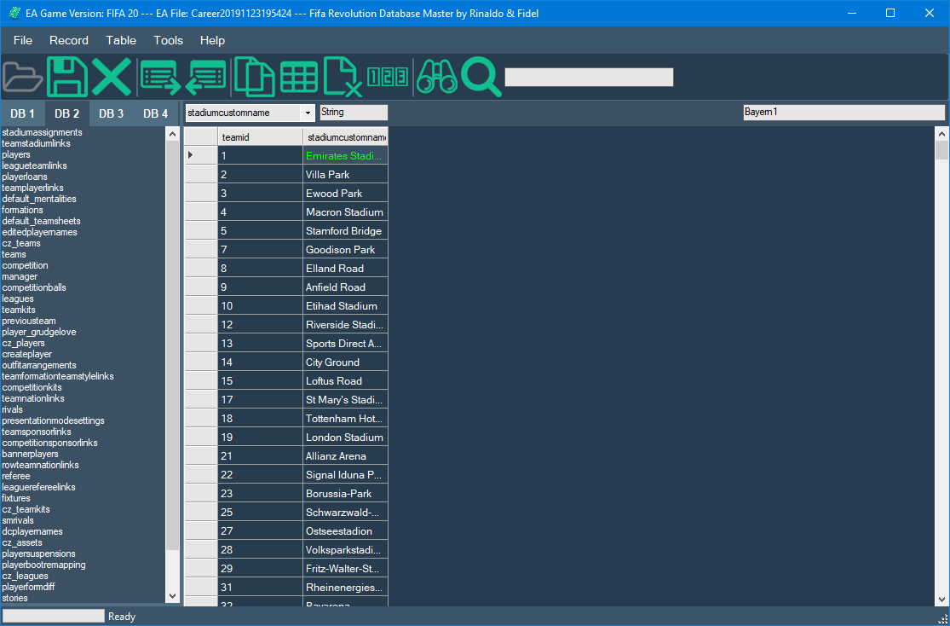950x626 pixels.
Task: Select the teams table in list
Action: 14,254
